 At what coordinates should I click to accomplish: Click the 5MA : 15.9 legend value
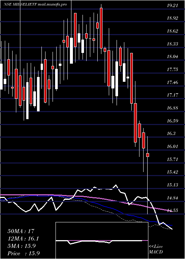(x=21, y=246)
